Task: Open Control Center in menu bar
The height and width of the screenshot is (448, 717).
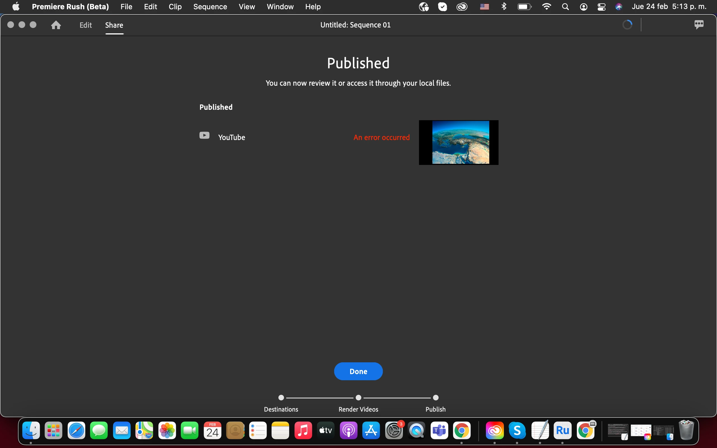Action: click(601, 6)
